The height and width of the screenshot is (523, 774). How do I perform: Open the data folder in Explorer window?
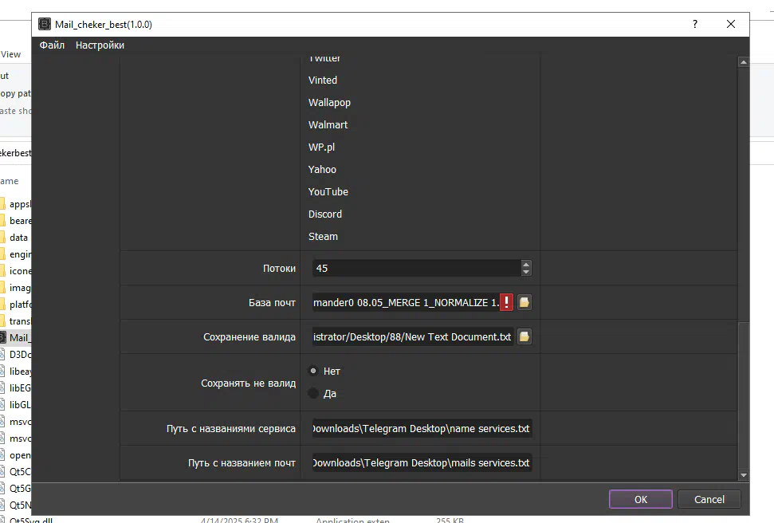click(18, 238)
